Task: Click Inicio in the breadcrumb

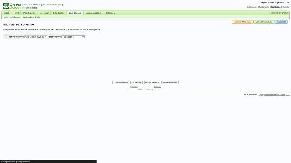Action: click(x=6, y=17)
